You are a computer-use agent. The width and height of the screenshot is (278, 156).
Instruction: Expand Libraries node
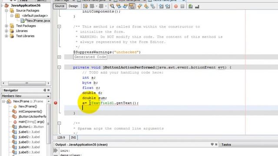[x=7, y=31]
